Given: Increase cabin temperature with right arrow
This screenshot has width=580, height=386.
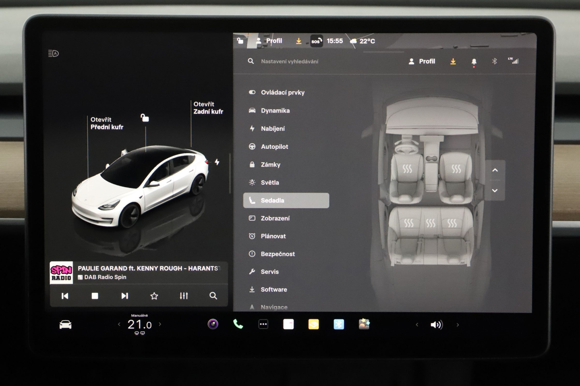Looking at the screenshot, I should pyautogui.click(x=160, y=324).
